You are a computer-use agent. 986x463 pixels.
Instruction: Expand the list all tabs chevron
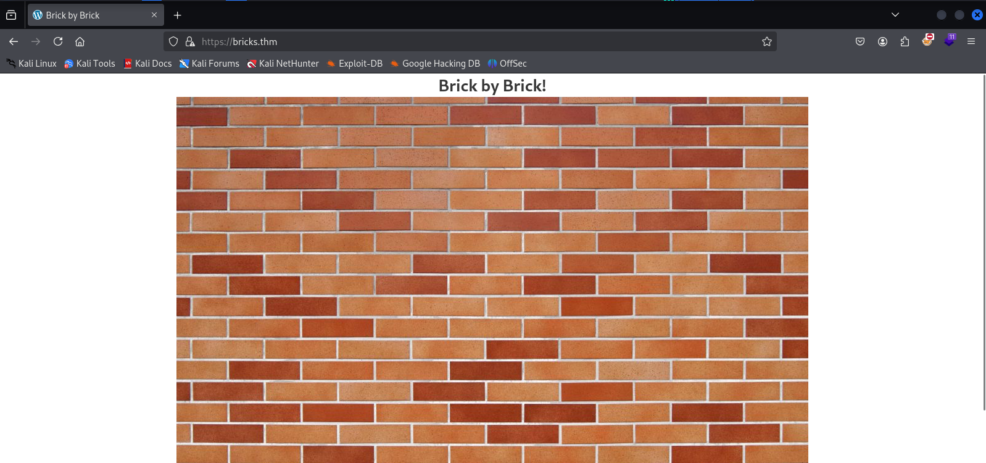[x=895, y=15]
